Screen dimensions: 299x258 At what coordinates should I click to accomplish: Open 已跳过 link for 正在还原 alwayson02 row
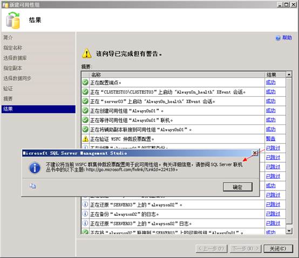pos(273,204)
